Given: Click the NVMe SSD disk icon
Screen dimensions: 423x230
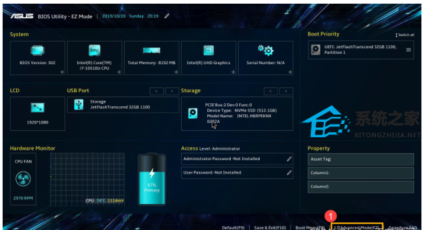Looking at the screenshot, I should 193,113.
